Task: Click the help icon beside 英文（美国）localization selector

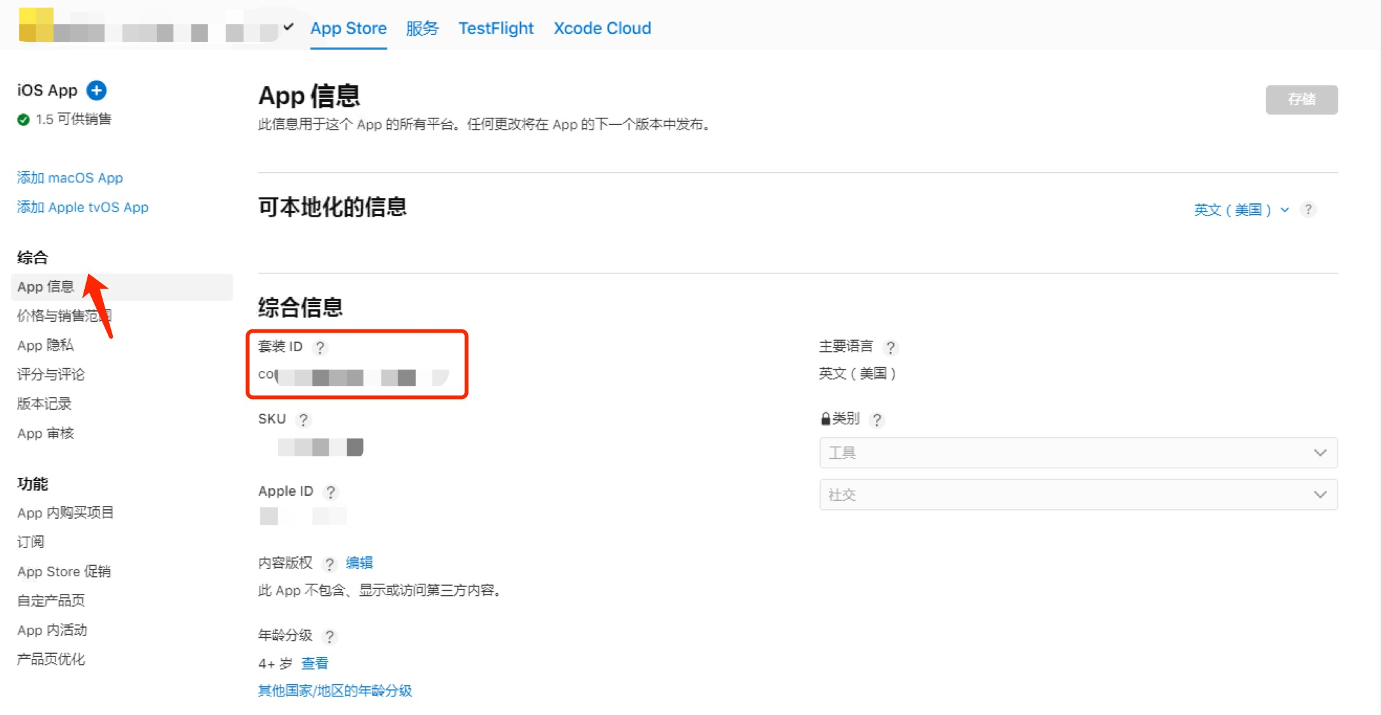Action: click(x=1309, y=209)
